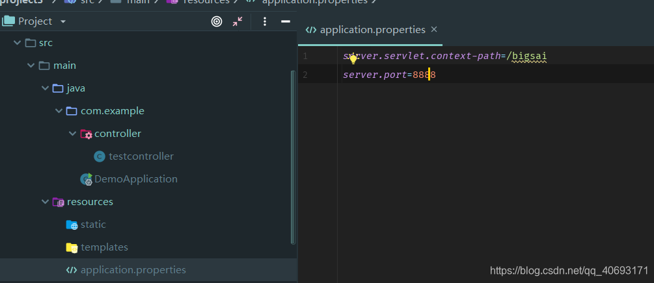Click the /bigsai value on line 1
Image resolution: width=654 pixels, height=283 pixels.
pos(526,56)
